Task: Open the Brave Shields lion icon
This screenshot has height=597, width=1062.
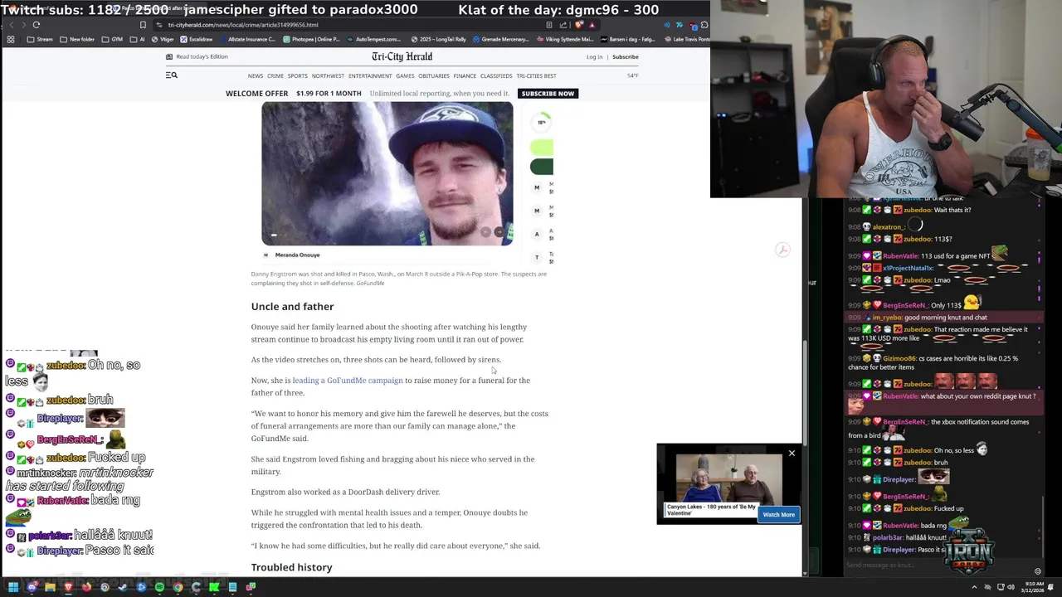Action: click(x=578, y=25)
